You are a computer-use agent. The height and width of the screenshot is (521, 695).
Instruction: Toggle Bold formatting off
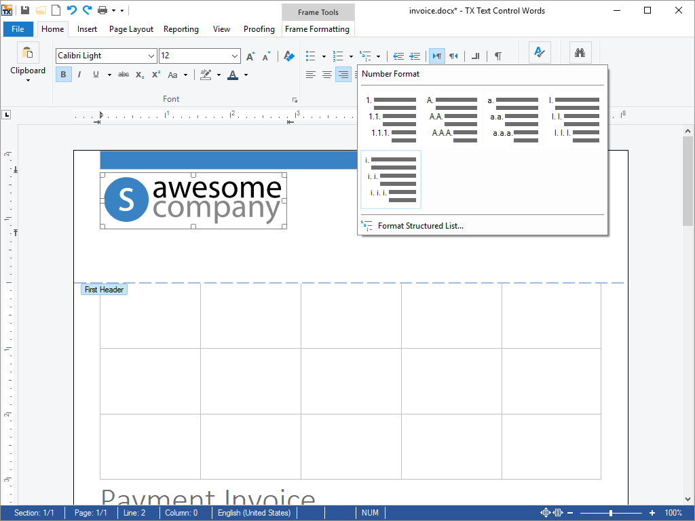click(63, 75)
